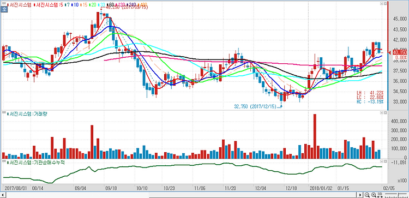Click the small gray icon at chart top-left corner
409x198 pixels.
tap(3, 4)
